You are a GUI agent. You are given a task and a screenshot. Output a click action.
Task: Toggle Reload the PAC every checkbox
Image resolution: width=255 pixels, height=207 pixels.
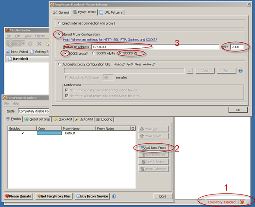coord(67,77)
